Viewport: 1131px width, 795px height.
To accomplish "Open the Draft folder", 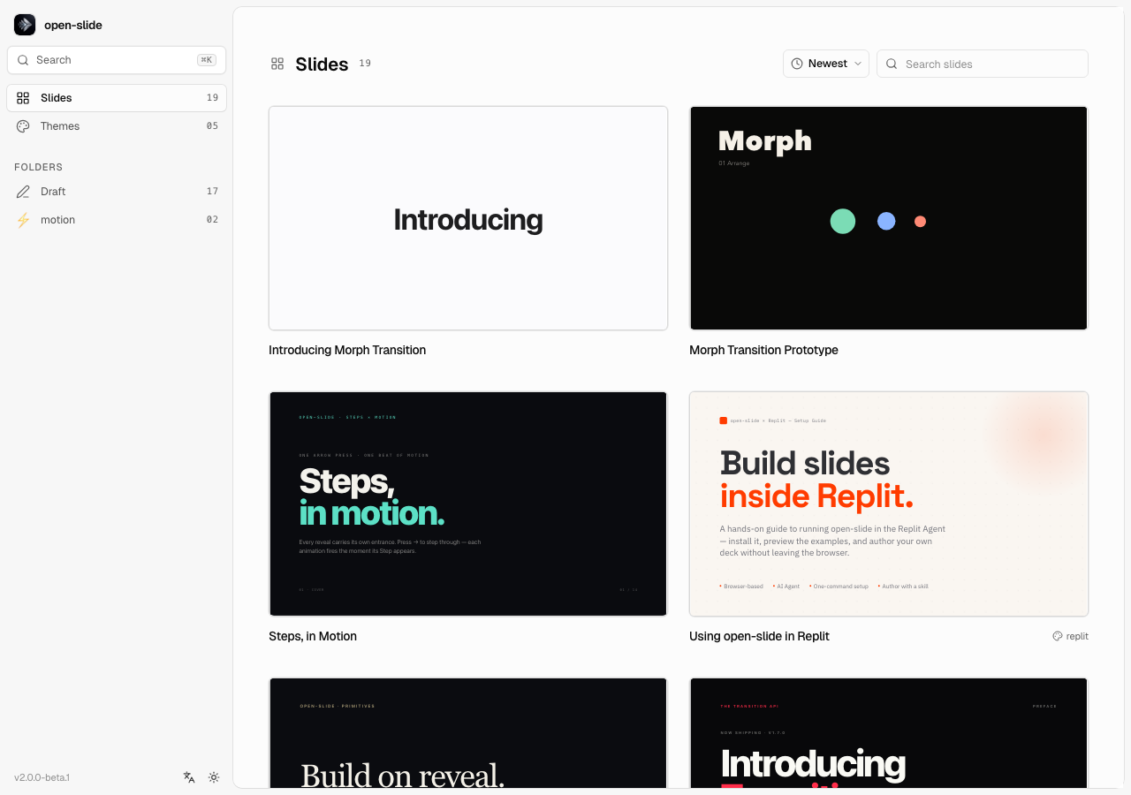I will click(x=117, y=192).
